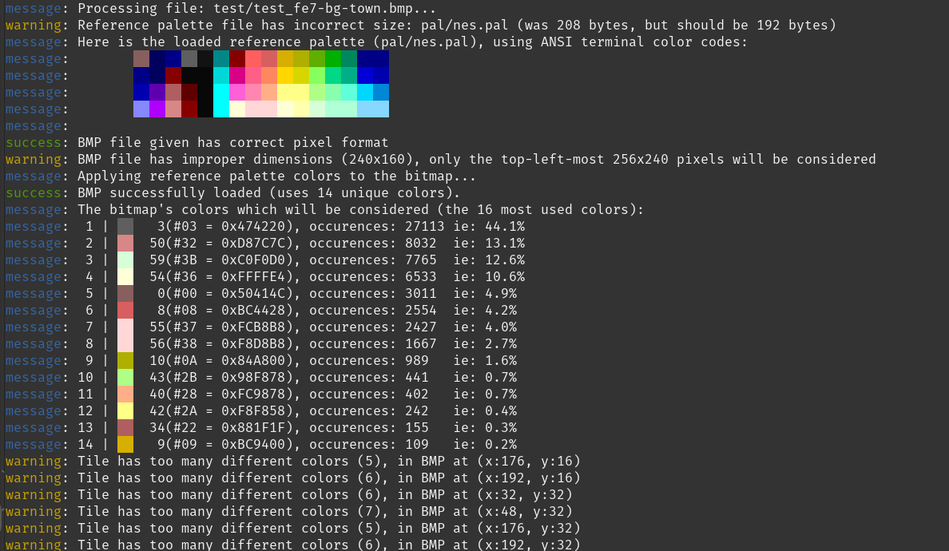
Task: Click the '4.2%' percentage
Action: point(501,311)
